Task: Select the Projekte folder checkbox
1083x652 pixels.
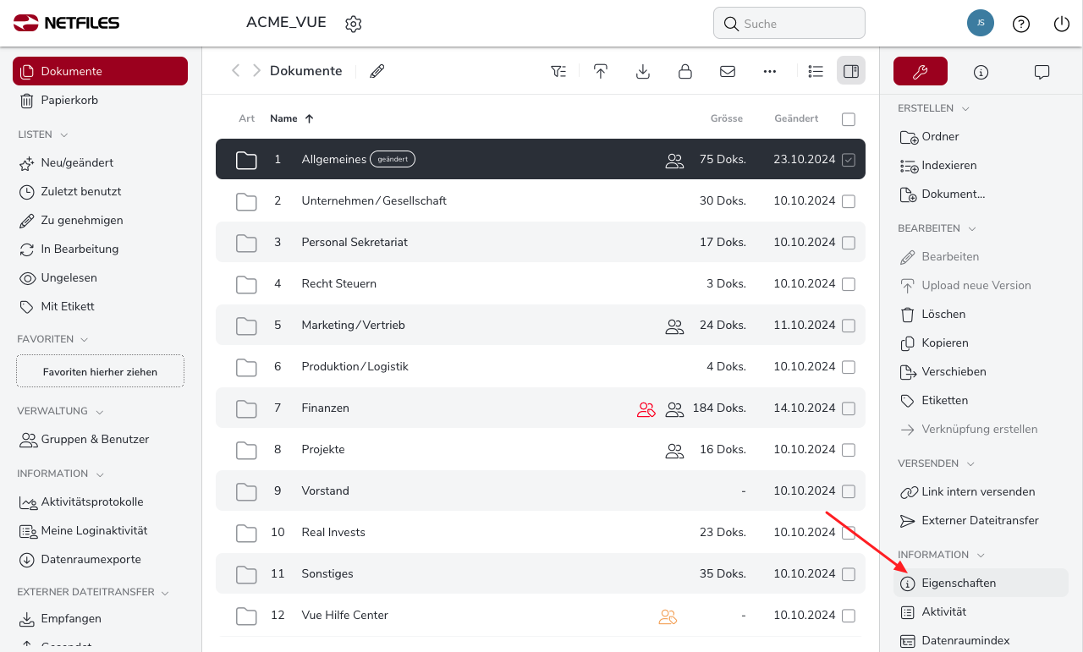Action: tap(849, 450)
